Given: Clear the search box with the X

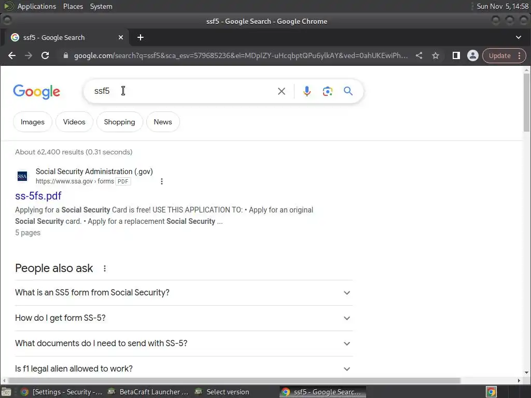Looking at the screenshot, I should 282,91.
